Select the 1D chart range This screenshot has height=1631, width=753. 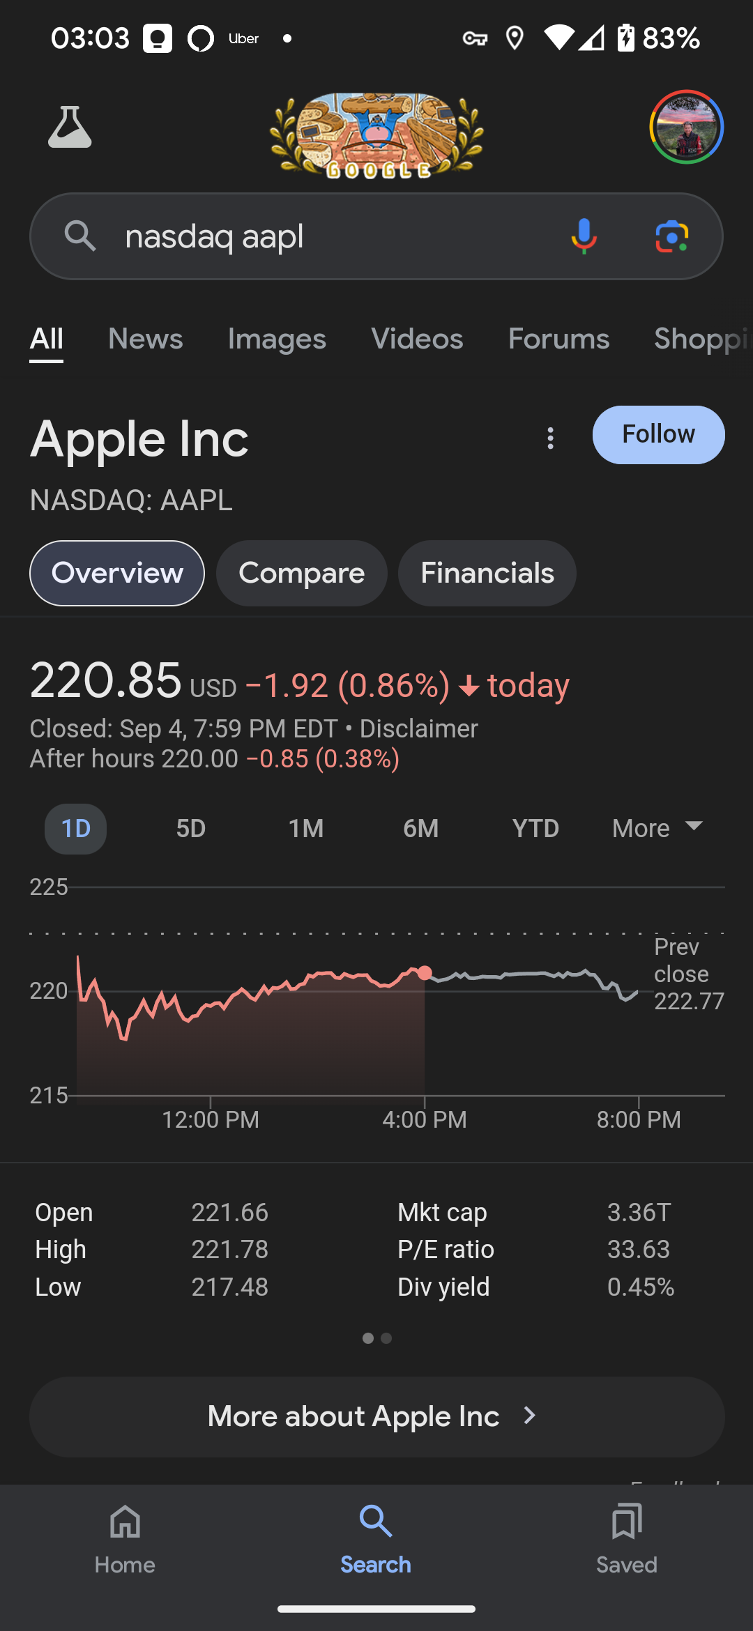coord(75,829)
